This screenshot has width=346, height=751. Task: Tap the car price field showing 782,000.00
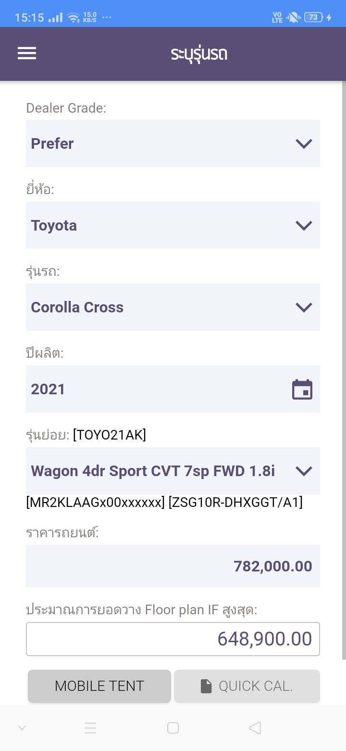point(173,566)
